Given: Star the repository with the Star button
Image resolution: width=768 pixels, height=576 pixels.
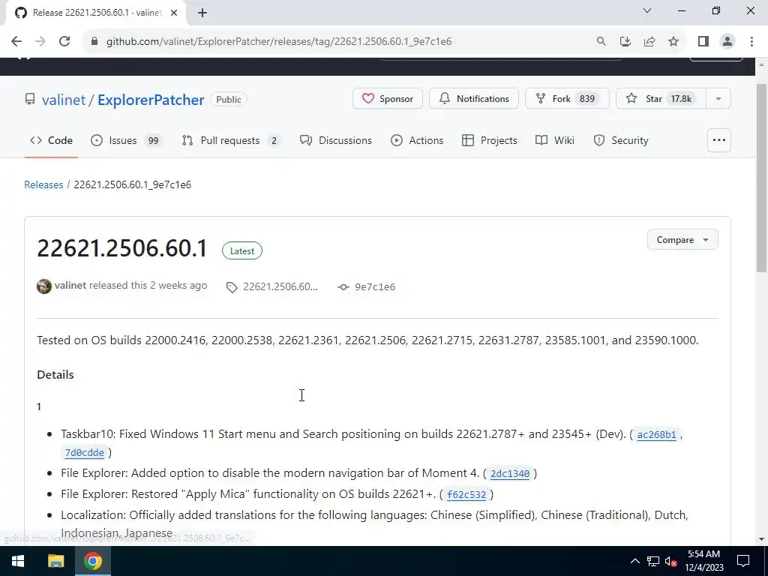Looking at the screenshot, I should pos(661,98).
